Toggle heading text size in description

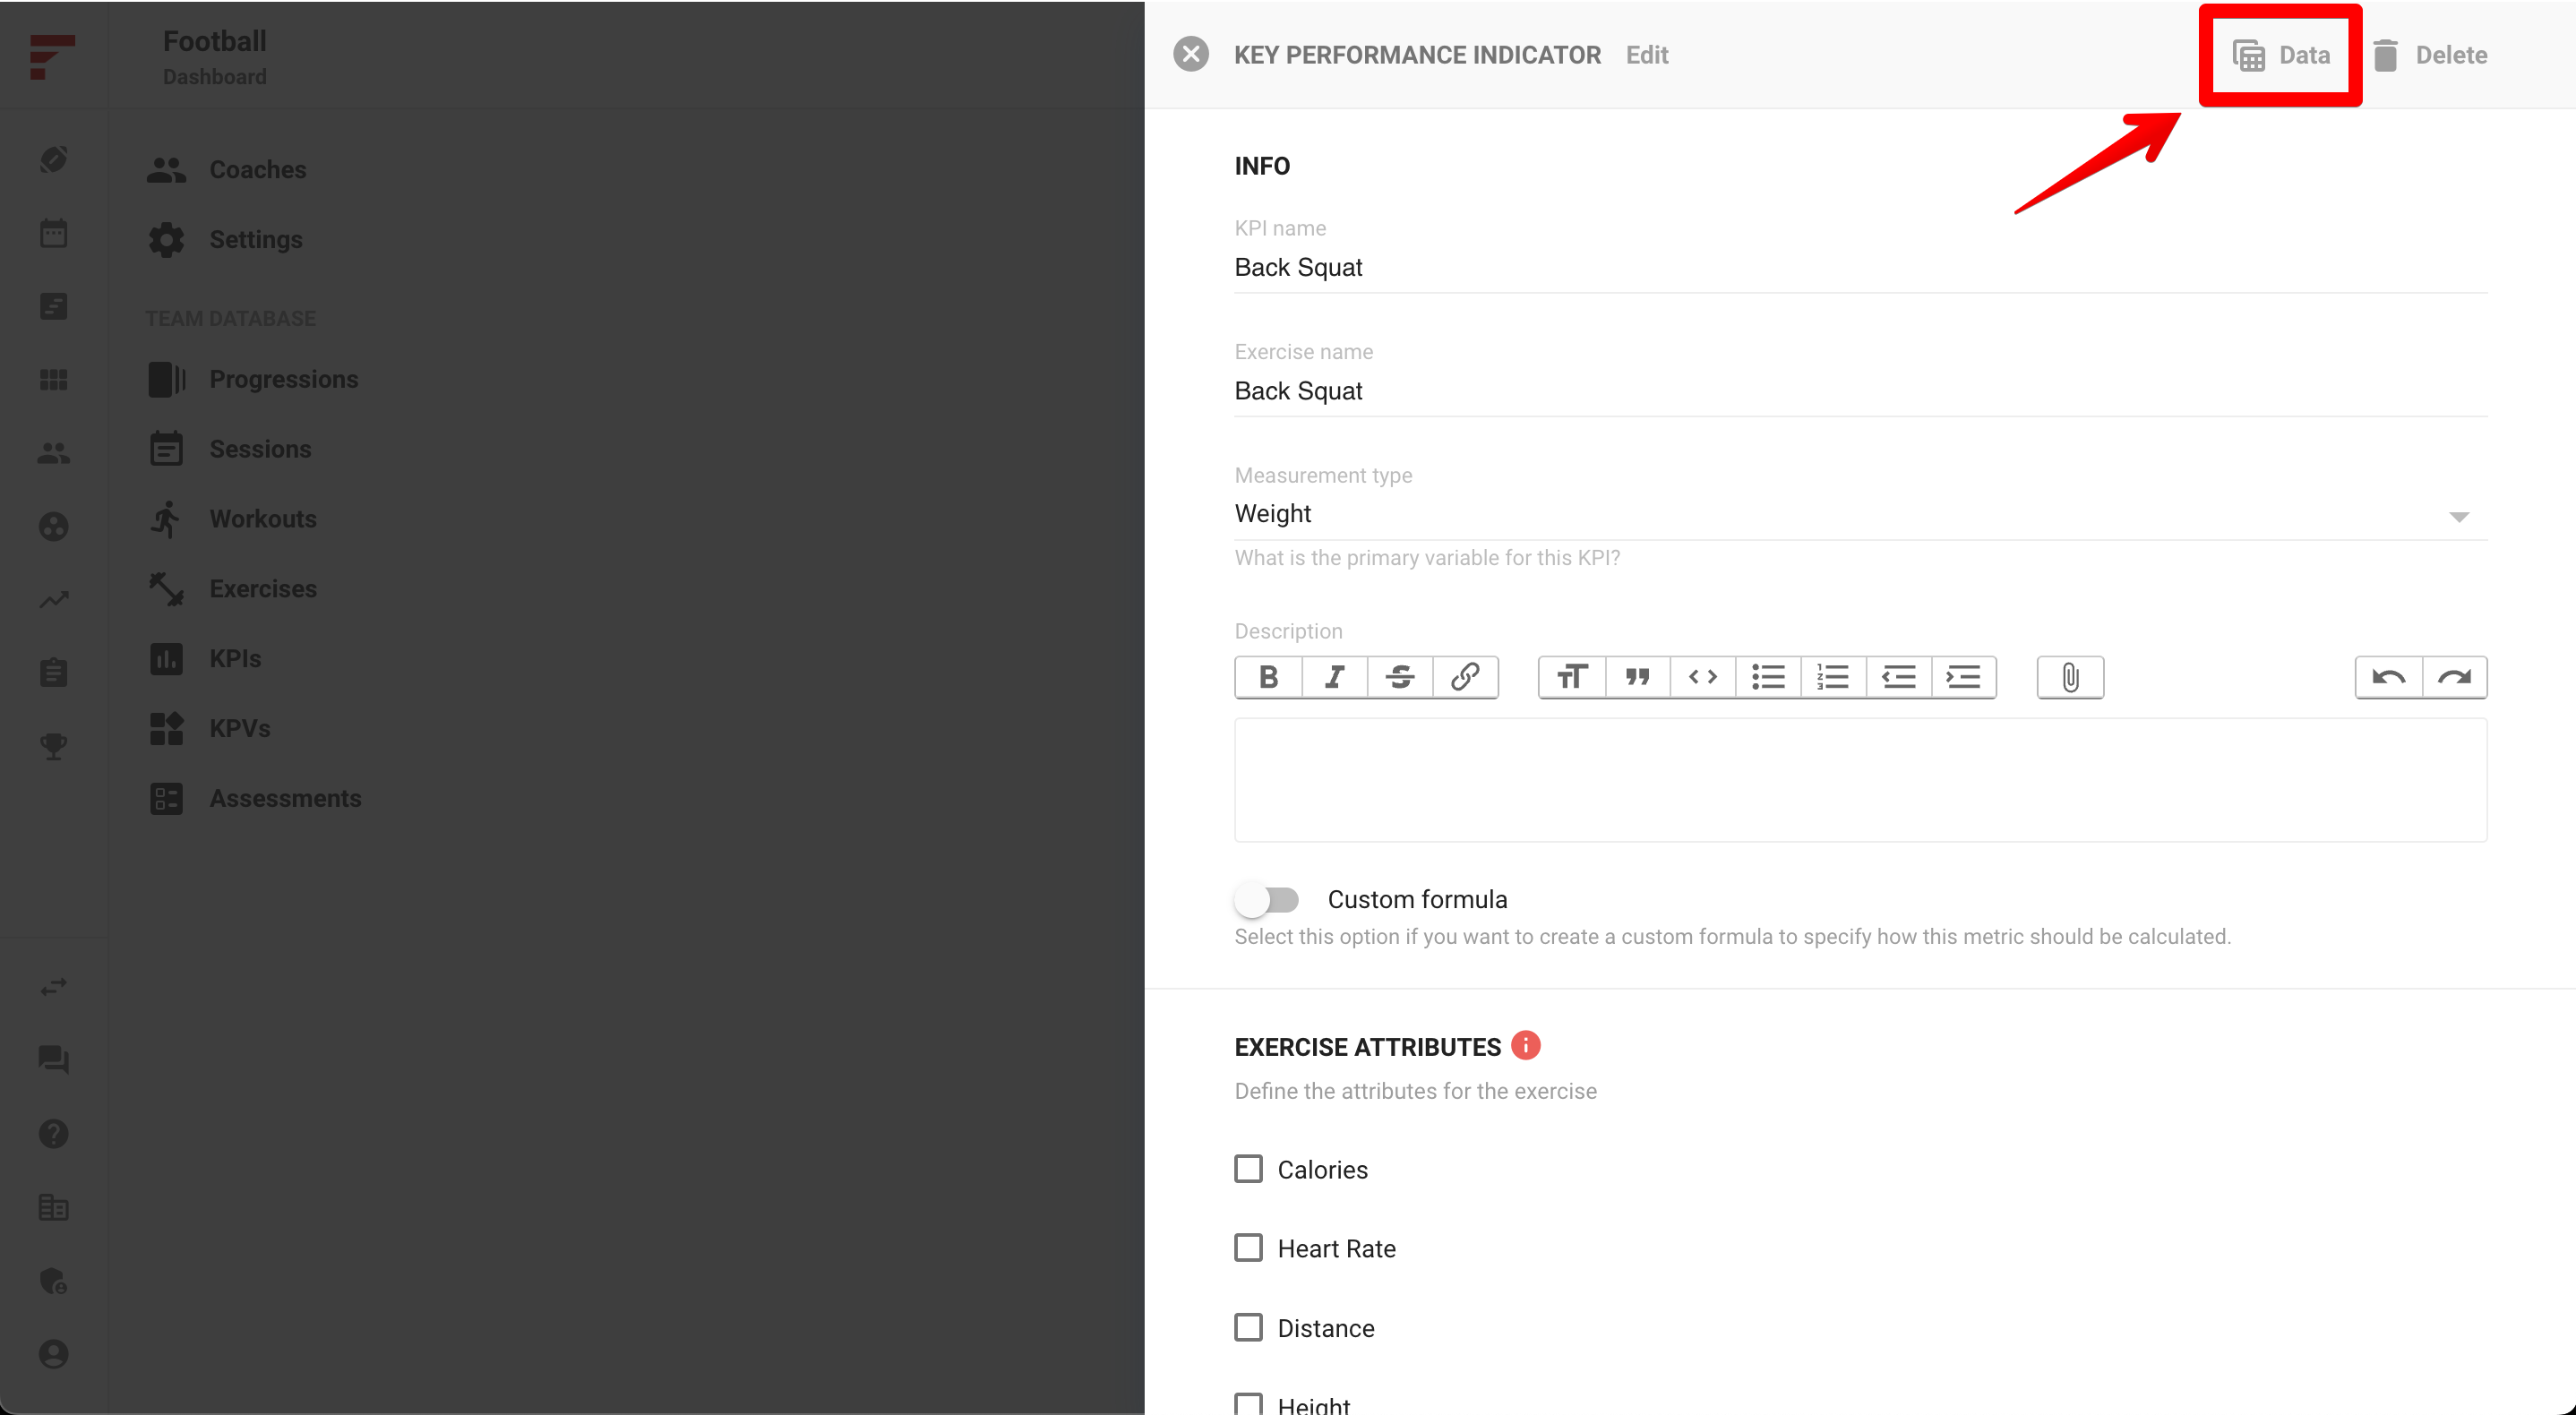(1572, 677)
